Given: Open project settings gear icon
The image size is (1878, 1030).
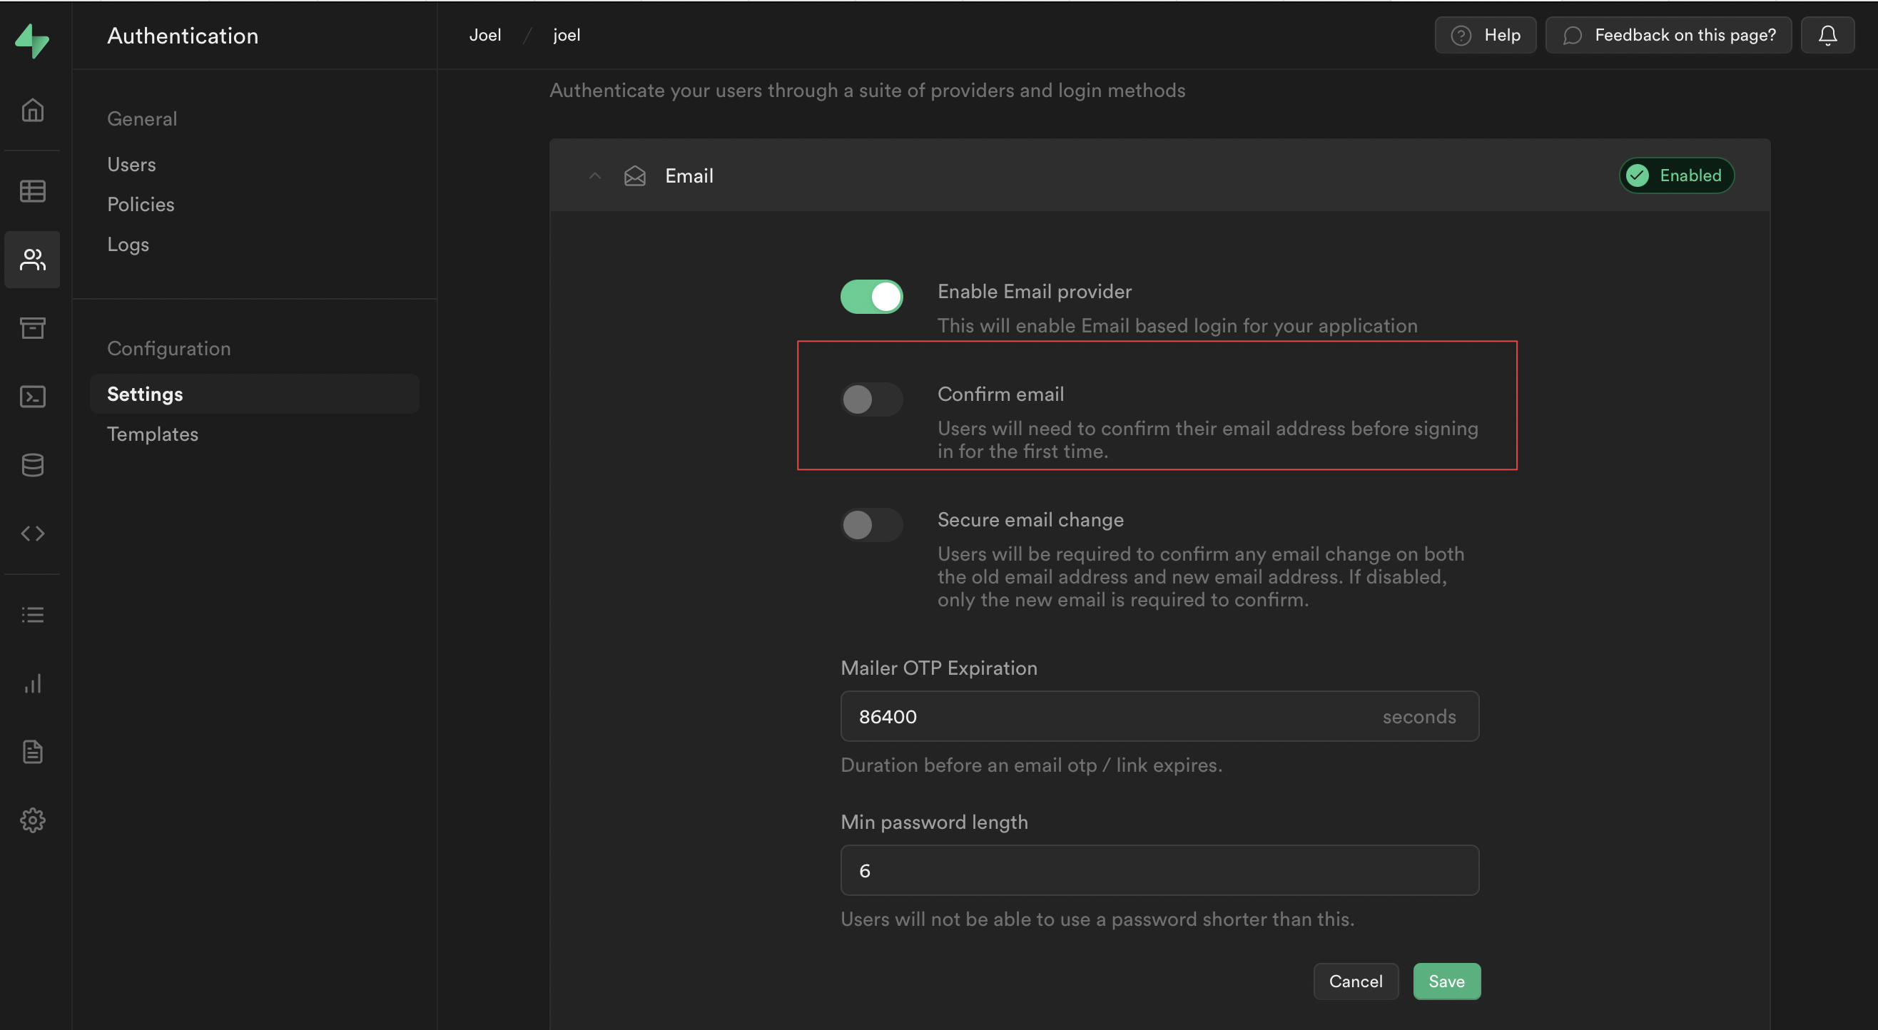Looking at the screenshot, I should tap(32, 820).
